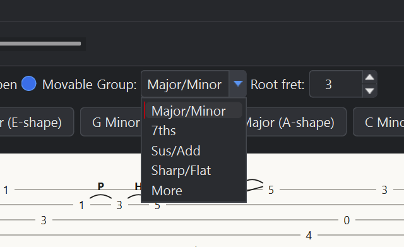This screenshot has width=404, height=247.
Task: Insert the Major (A-shape) chord button
Action: point(296,122)
